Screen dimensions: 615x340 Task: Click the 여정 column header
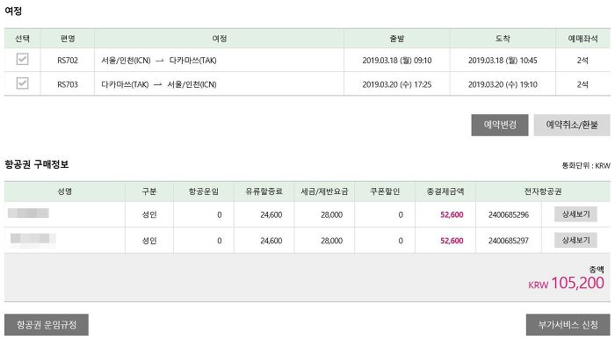pyautogui.click(x=220, y=39)
